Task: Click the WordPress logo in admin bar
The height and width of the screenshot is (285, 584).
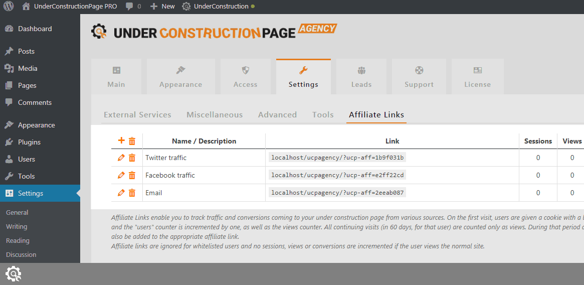Action: [x=9, y=7]
